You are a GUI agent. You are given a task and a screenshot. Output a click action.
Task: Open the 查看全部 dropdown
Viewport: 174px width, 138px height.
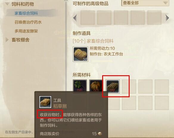pos(145,3)
